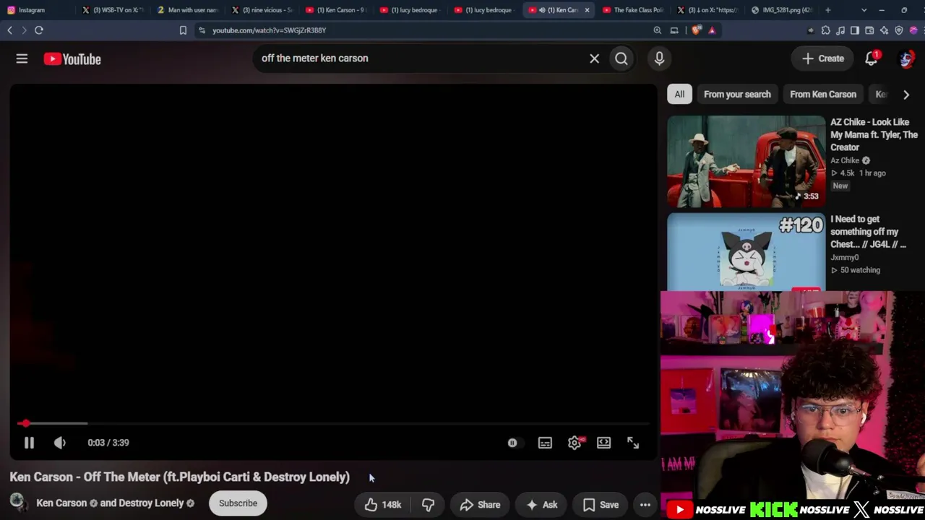Select the All filter chip
This screenshot has width=925, height=520.
pyautogui.click(x=679, y=94)
